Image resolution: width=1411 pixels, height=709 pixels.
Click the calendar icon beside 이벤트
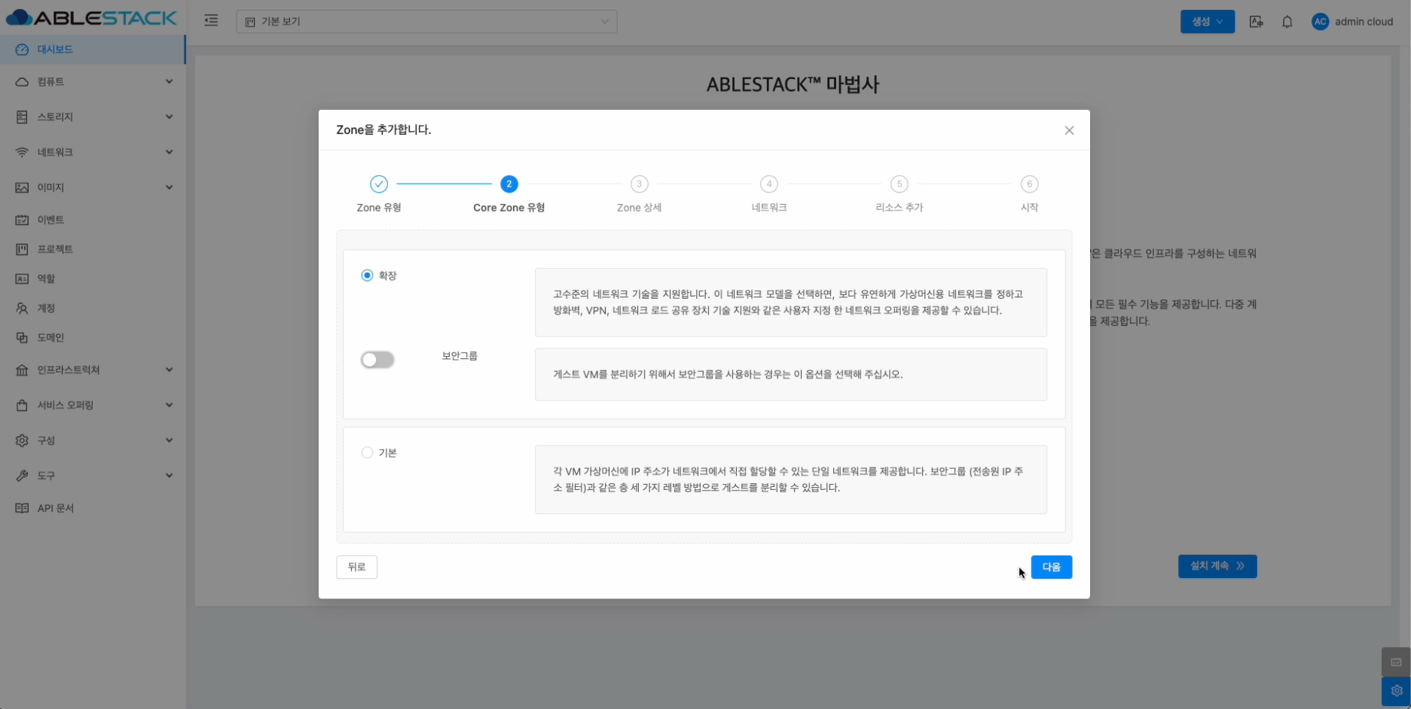(x=22, y=220)
